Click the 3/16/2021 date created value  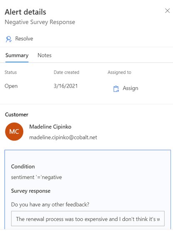point(66,86)
